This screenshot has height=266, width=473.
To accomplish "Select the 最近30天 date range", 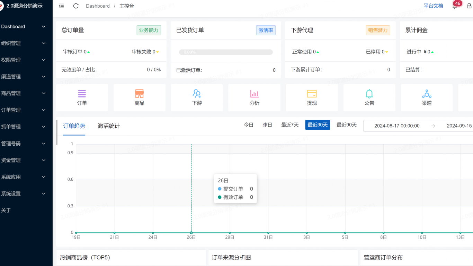I will [x=318, y=125].
